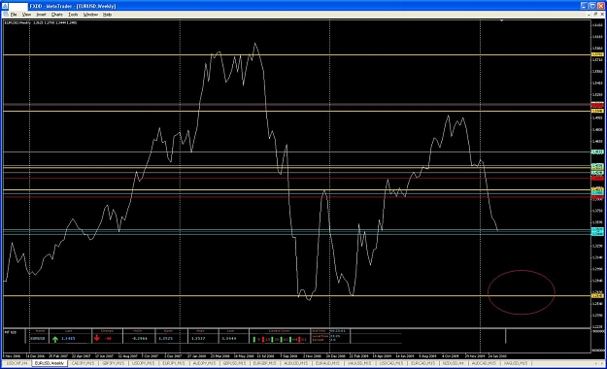Open the EURGBP,M15 chart tab

265,363
